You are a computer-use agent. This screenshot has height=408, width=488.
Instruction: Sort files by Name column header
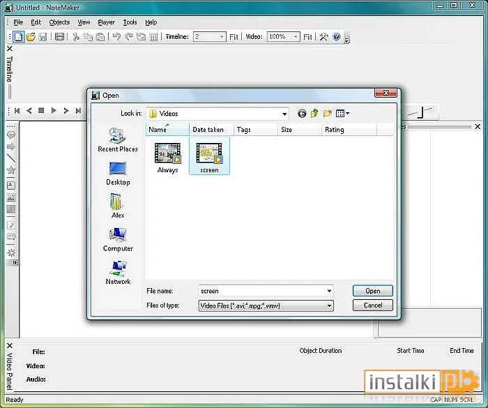(x=167, y=130)
